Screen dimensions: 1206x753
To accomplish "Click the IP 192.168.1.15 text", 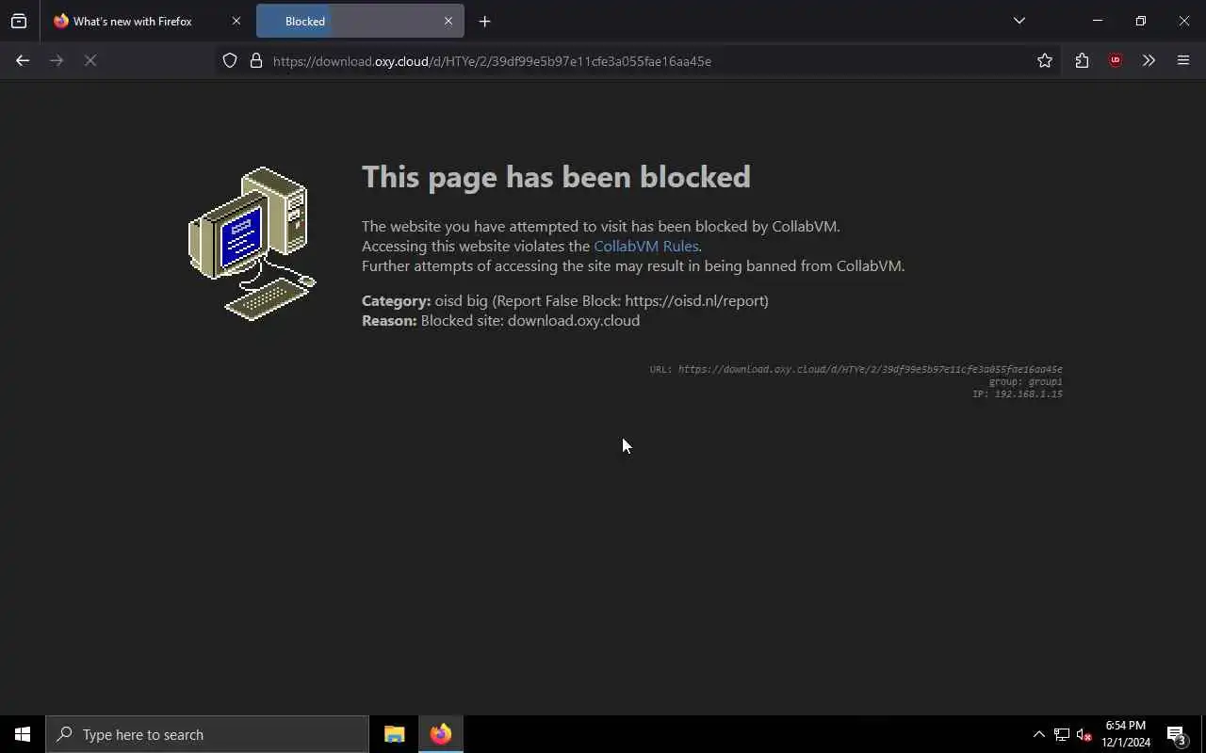I will [x=1018, y=393].
